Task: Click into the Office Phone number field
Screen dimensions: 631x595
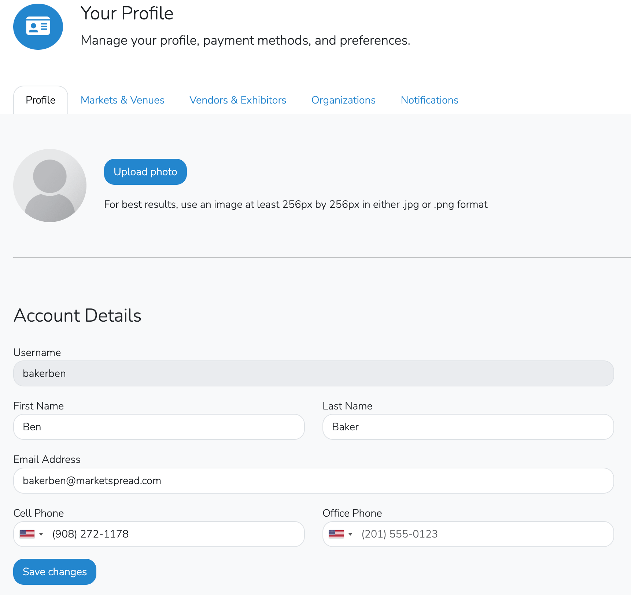Action: 484,534
